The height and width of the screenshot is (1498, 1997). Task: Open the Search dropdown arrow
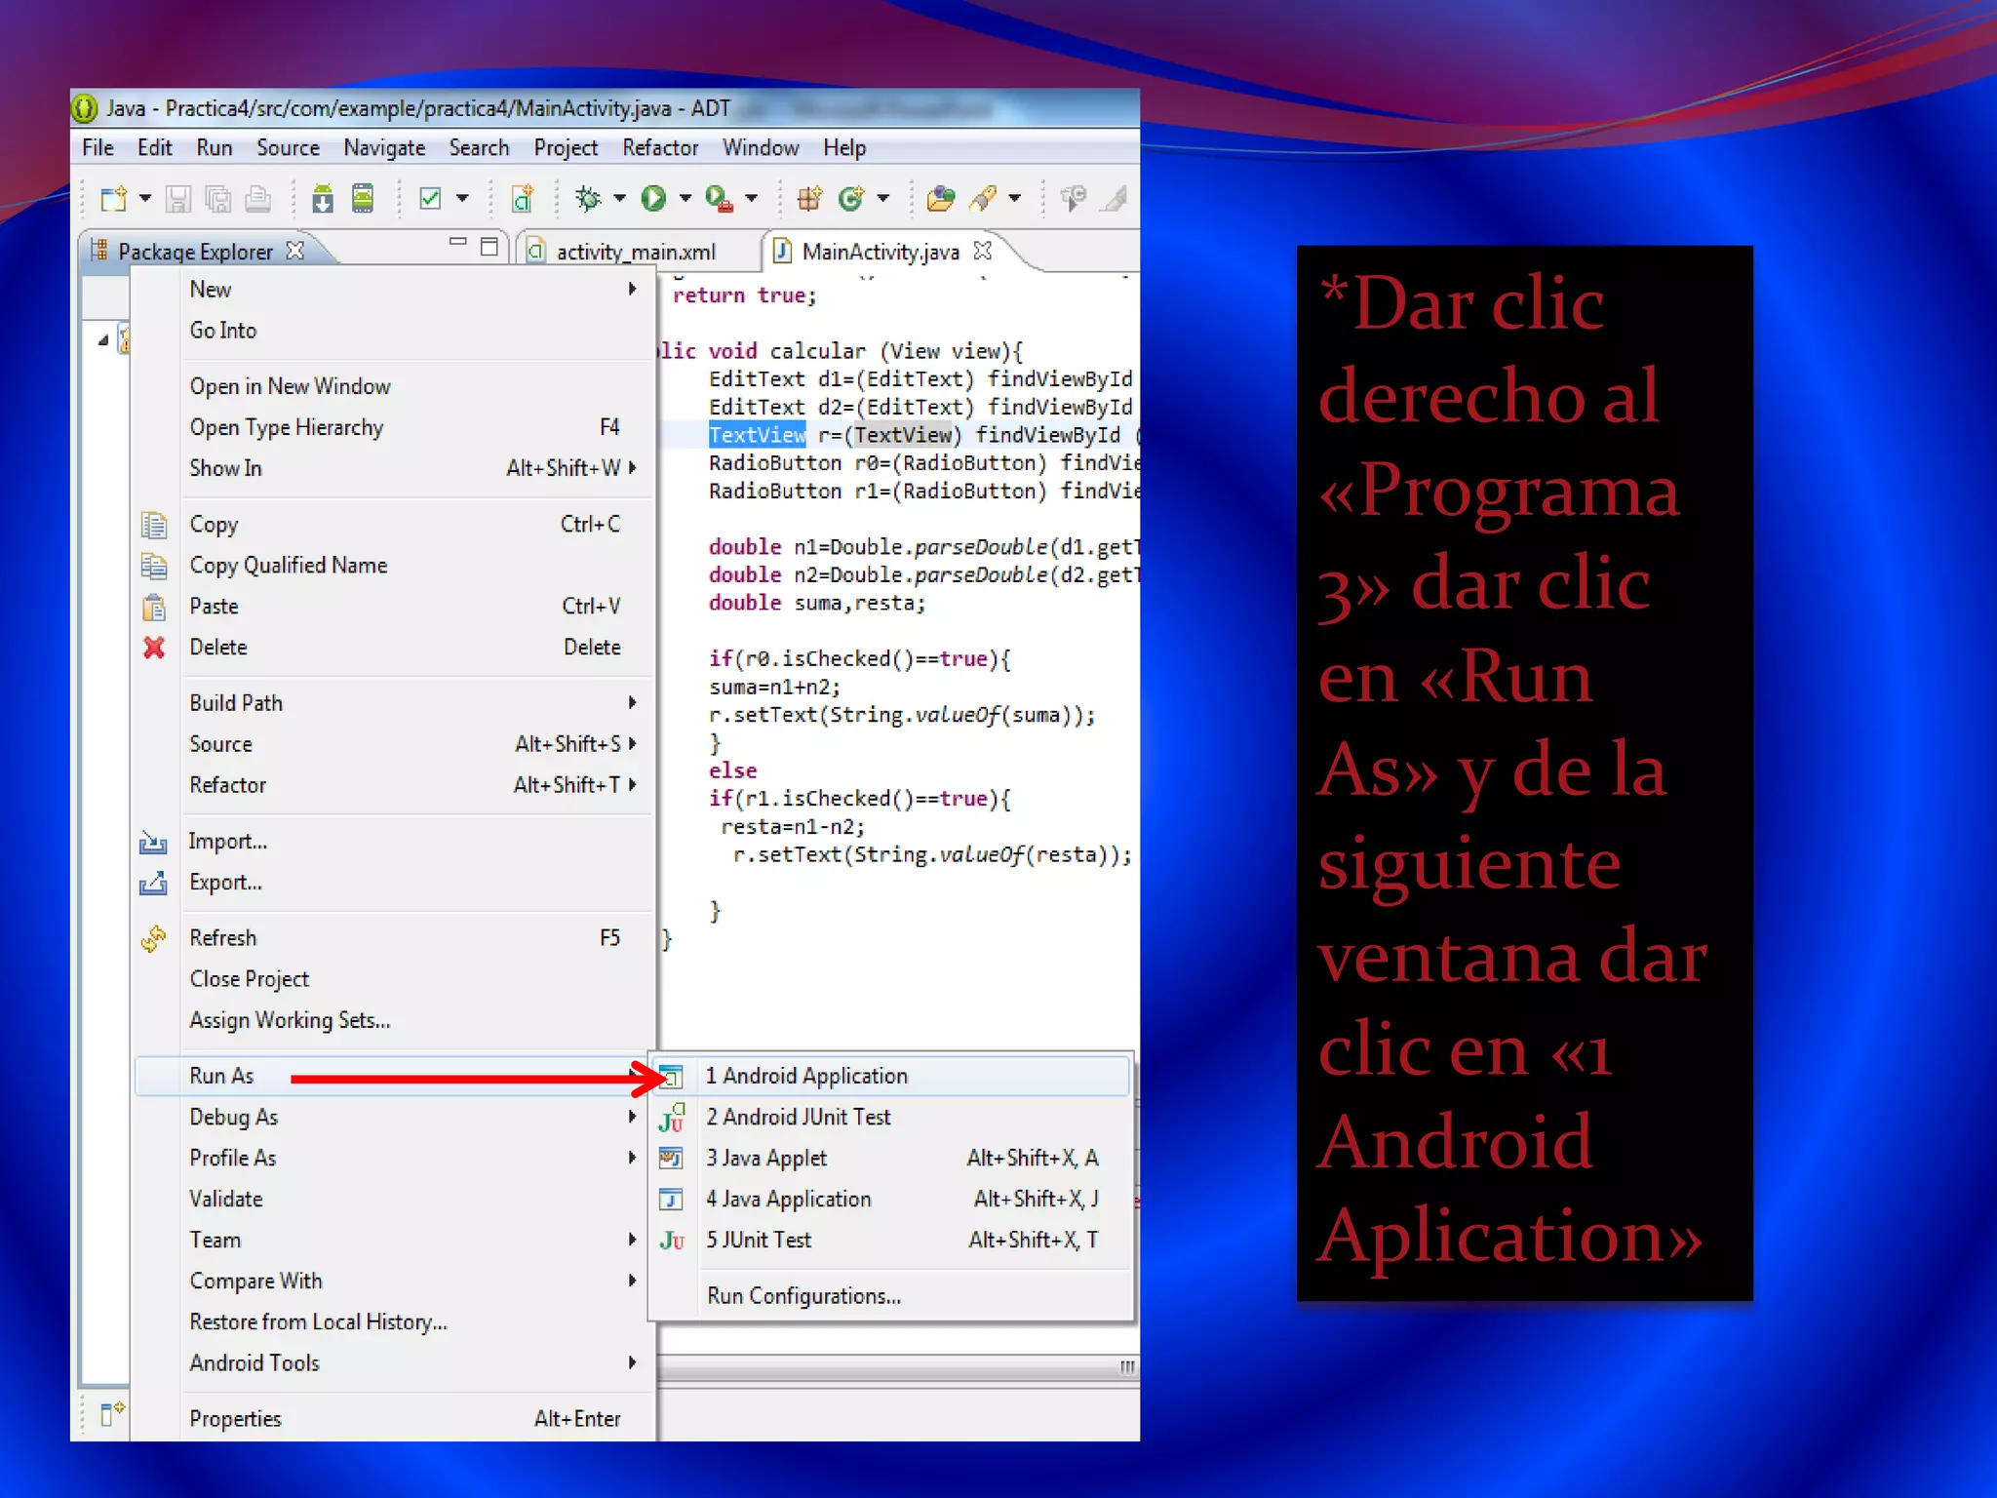(x=1015, y=199)
